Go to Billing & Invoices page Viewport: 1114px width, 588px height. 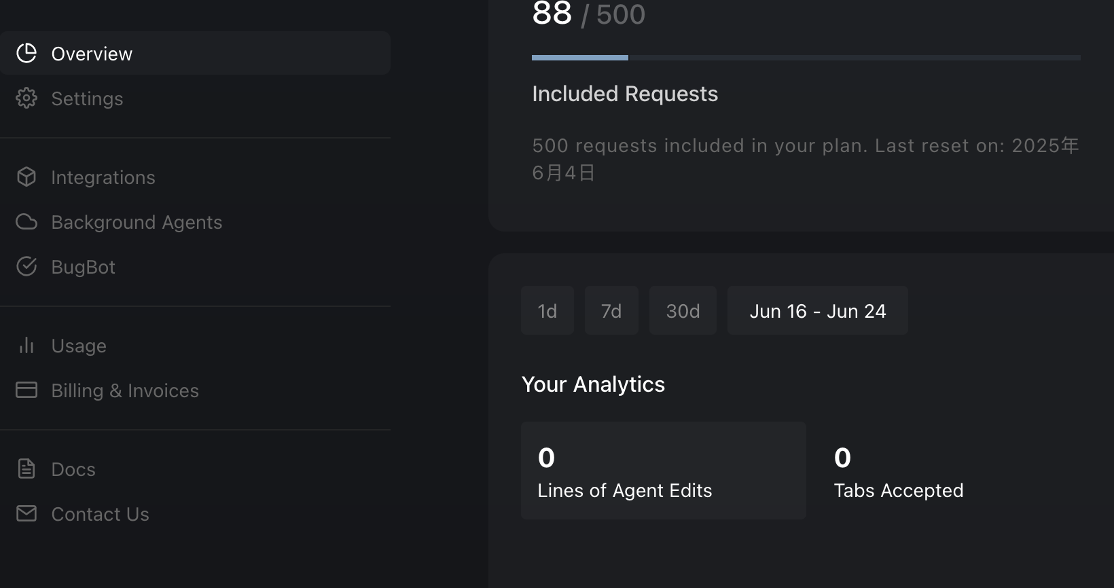pyautogui.click(x=195, y=390)
